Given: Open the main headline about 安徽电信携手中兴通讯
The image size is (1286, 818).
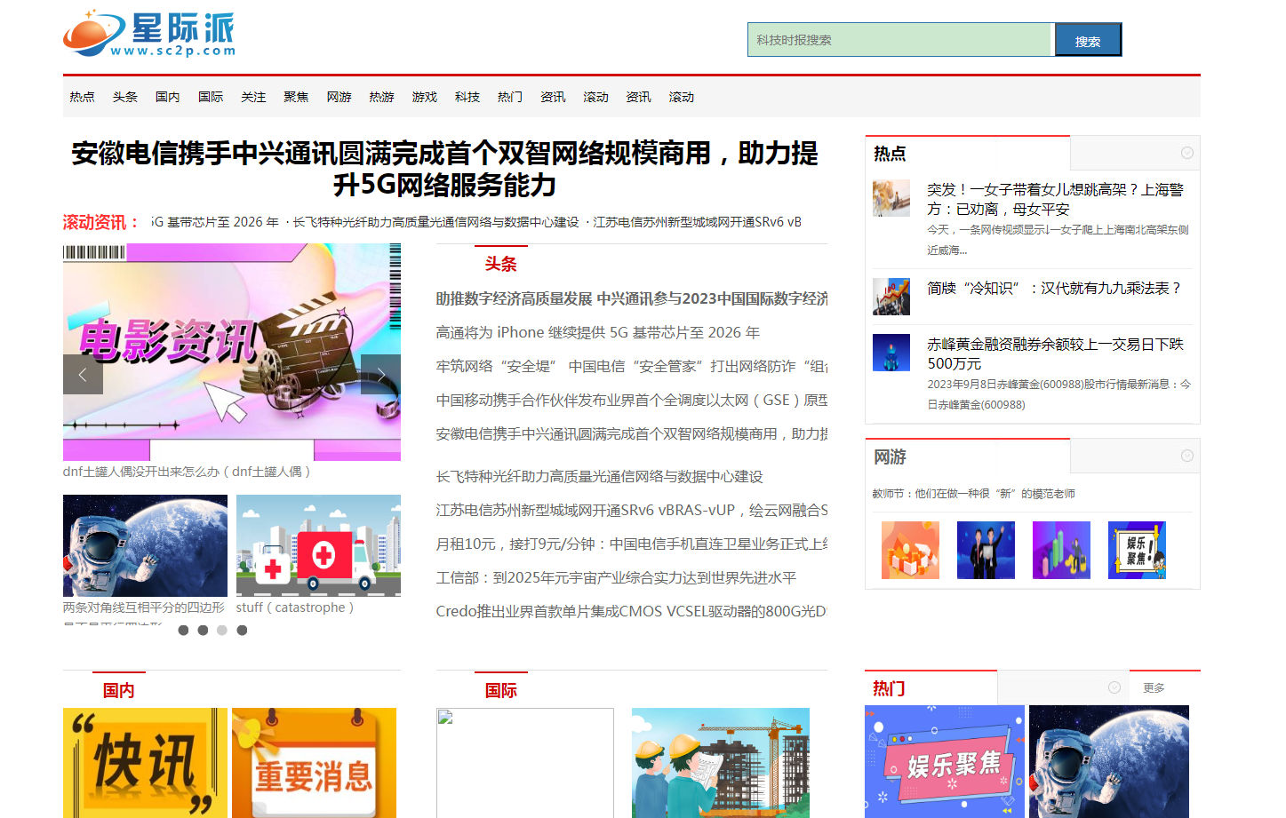Looking at the screenshot, I should (445, 169).
